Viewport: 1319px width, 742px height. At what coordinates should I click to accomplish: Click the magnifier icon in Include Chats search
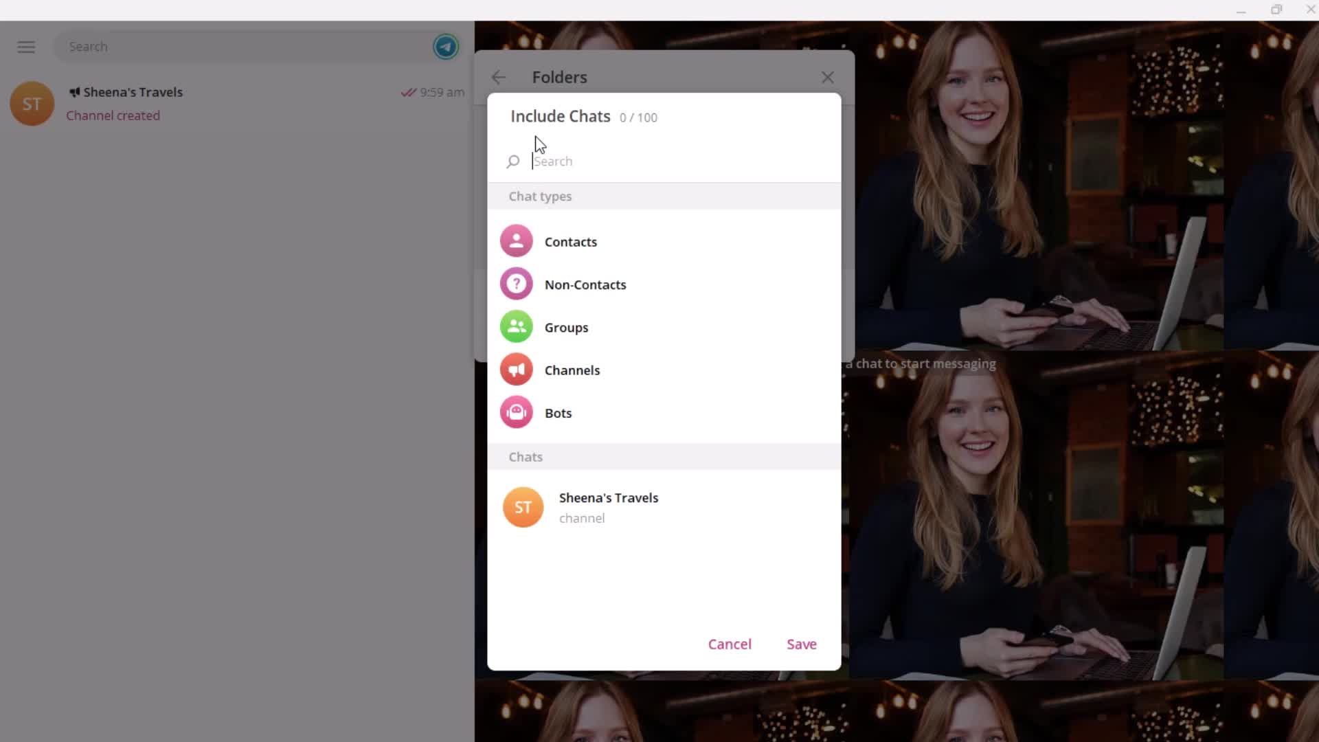(x=513, y=161)
